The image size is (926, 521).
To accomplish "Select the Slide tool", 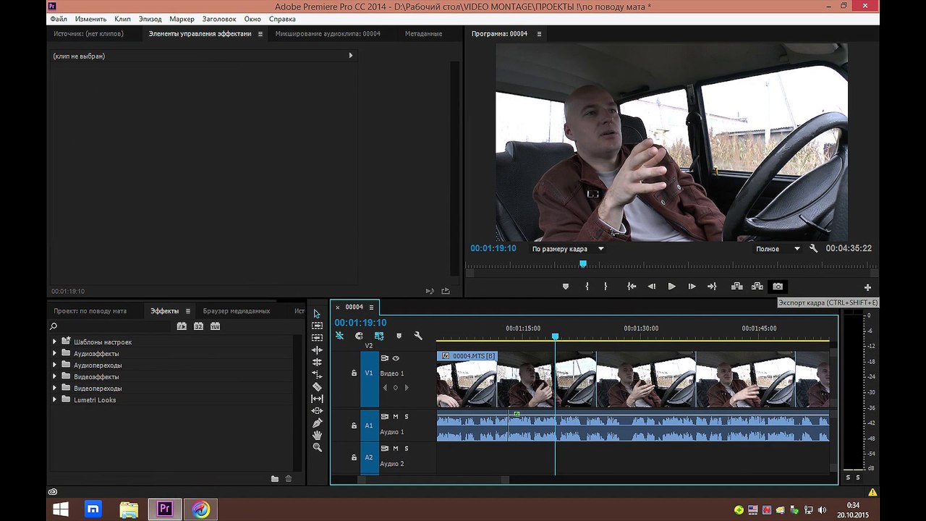I will point(317,411).
